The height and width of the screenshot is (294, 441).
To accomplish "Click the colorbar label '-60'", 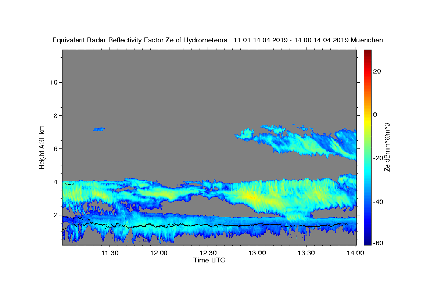I will click(378, 243).
